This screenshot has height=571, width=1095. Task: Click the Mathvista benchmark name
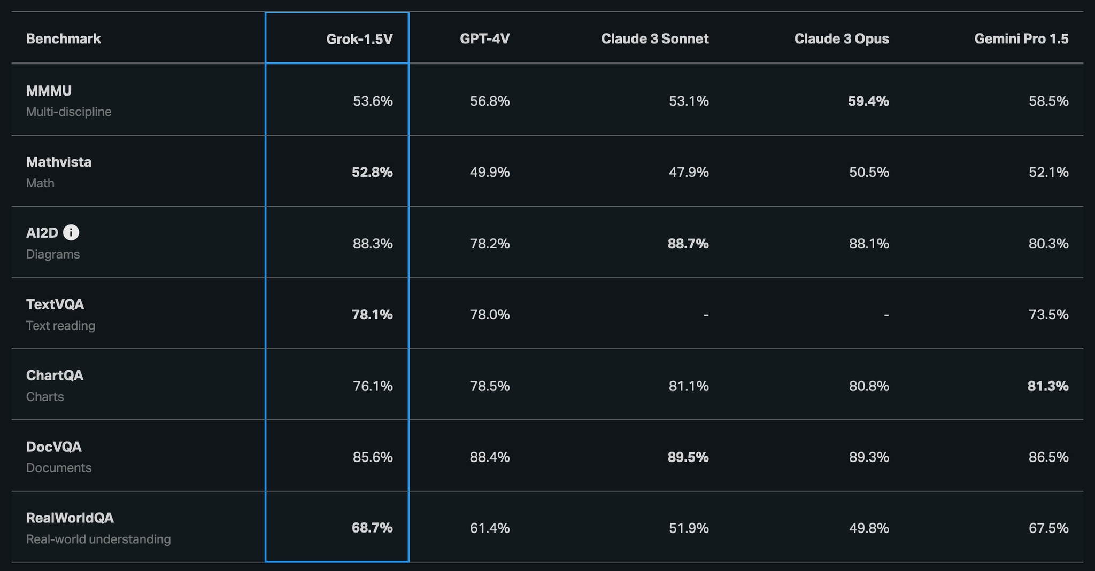[x=59, y=162]
